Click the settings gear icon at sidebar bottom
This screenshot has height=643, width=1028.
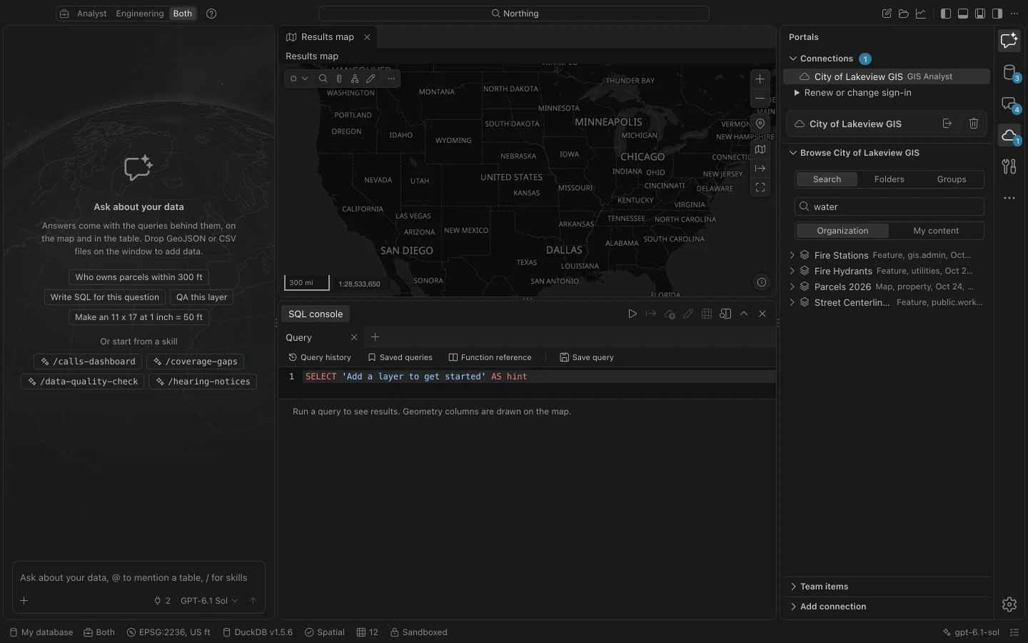click(1009, 604)
